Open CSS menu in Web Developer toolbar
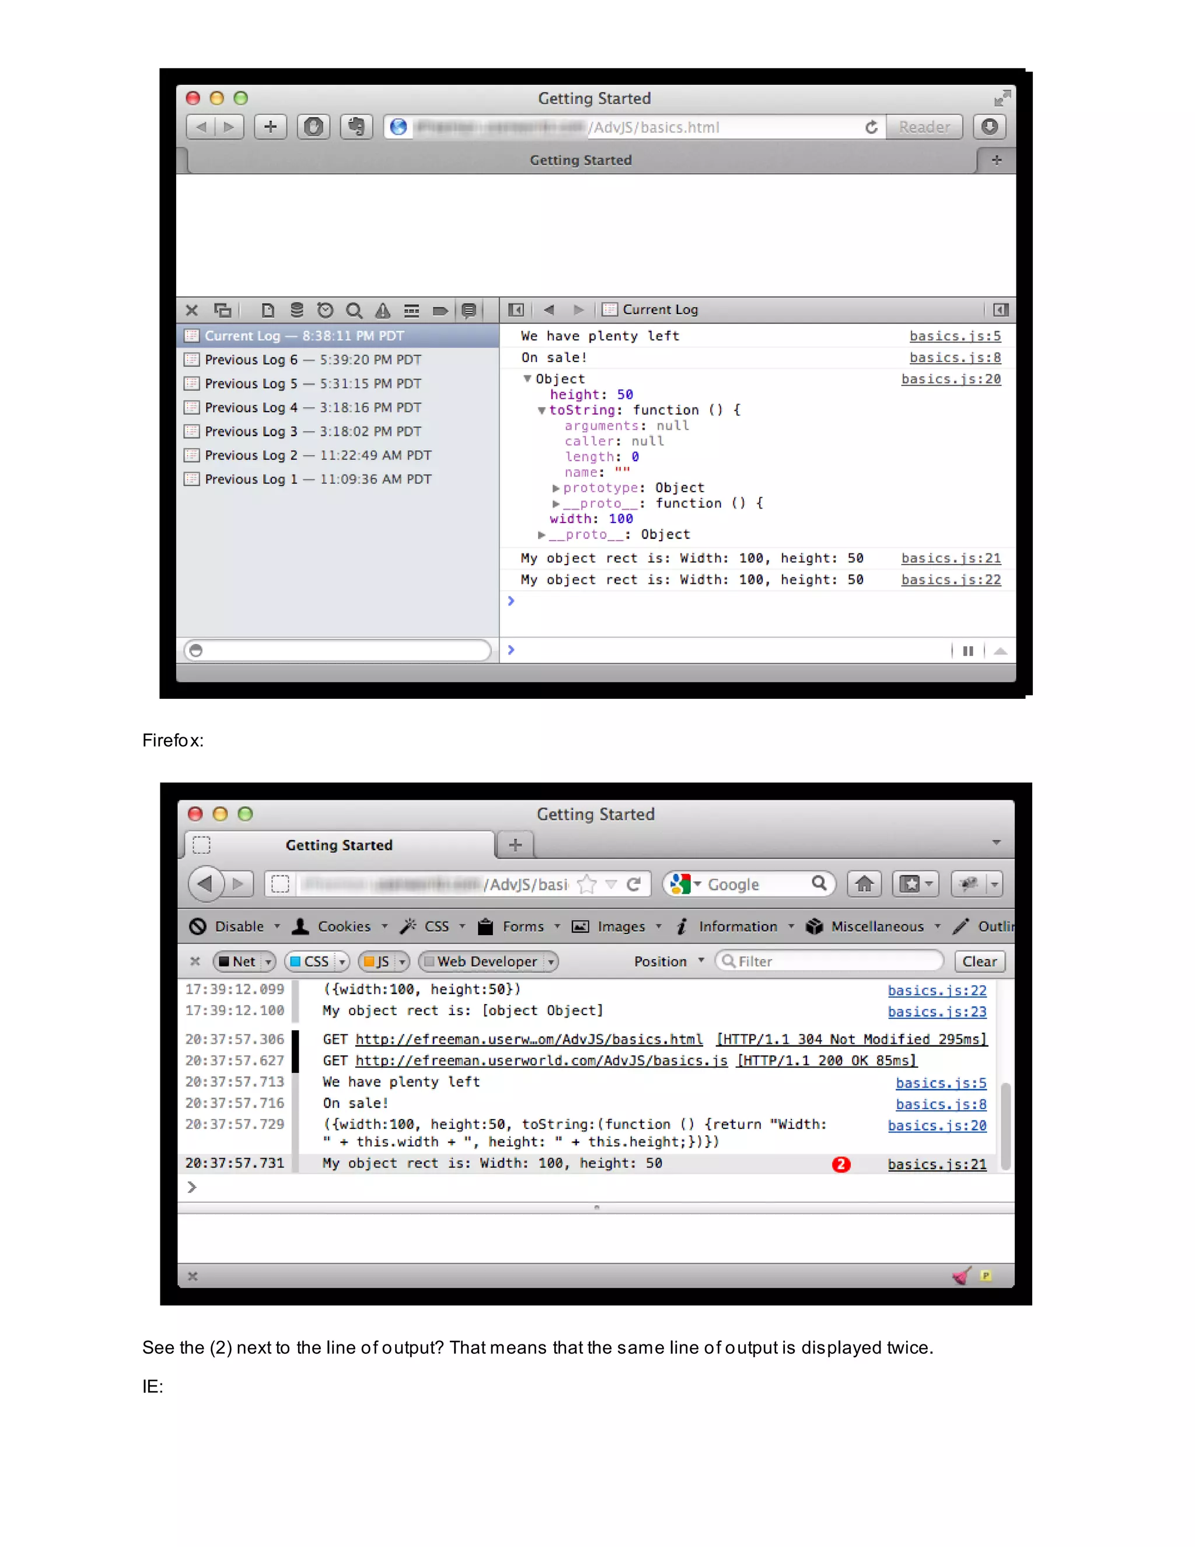 (432, 926)
